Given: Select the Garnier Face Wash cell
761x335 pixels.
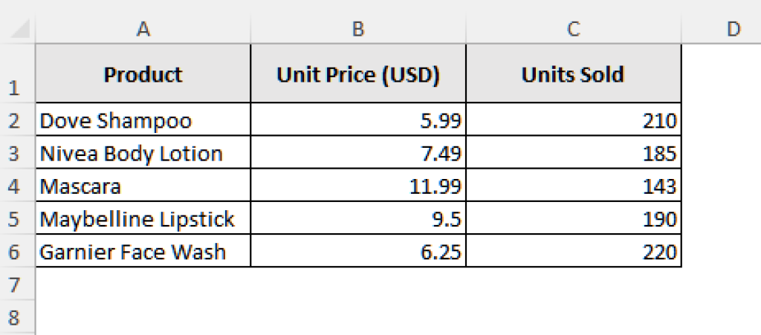Looking at the screenshot, I should [x=143, y=252].
